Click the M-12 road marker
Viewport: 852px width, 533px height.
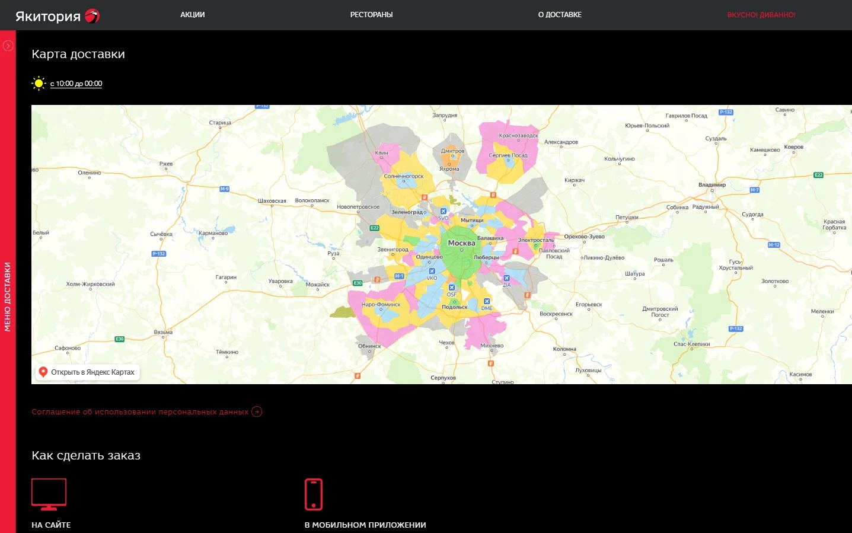tap(774, 245)
